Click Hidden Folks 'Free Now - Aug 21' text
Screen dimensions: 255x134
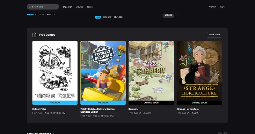pyautogui.click(x=49, y=113)
